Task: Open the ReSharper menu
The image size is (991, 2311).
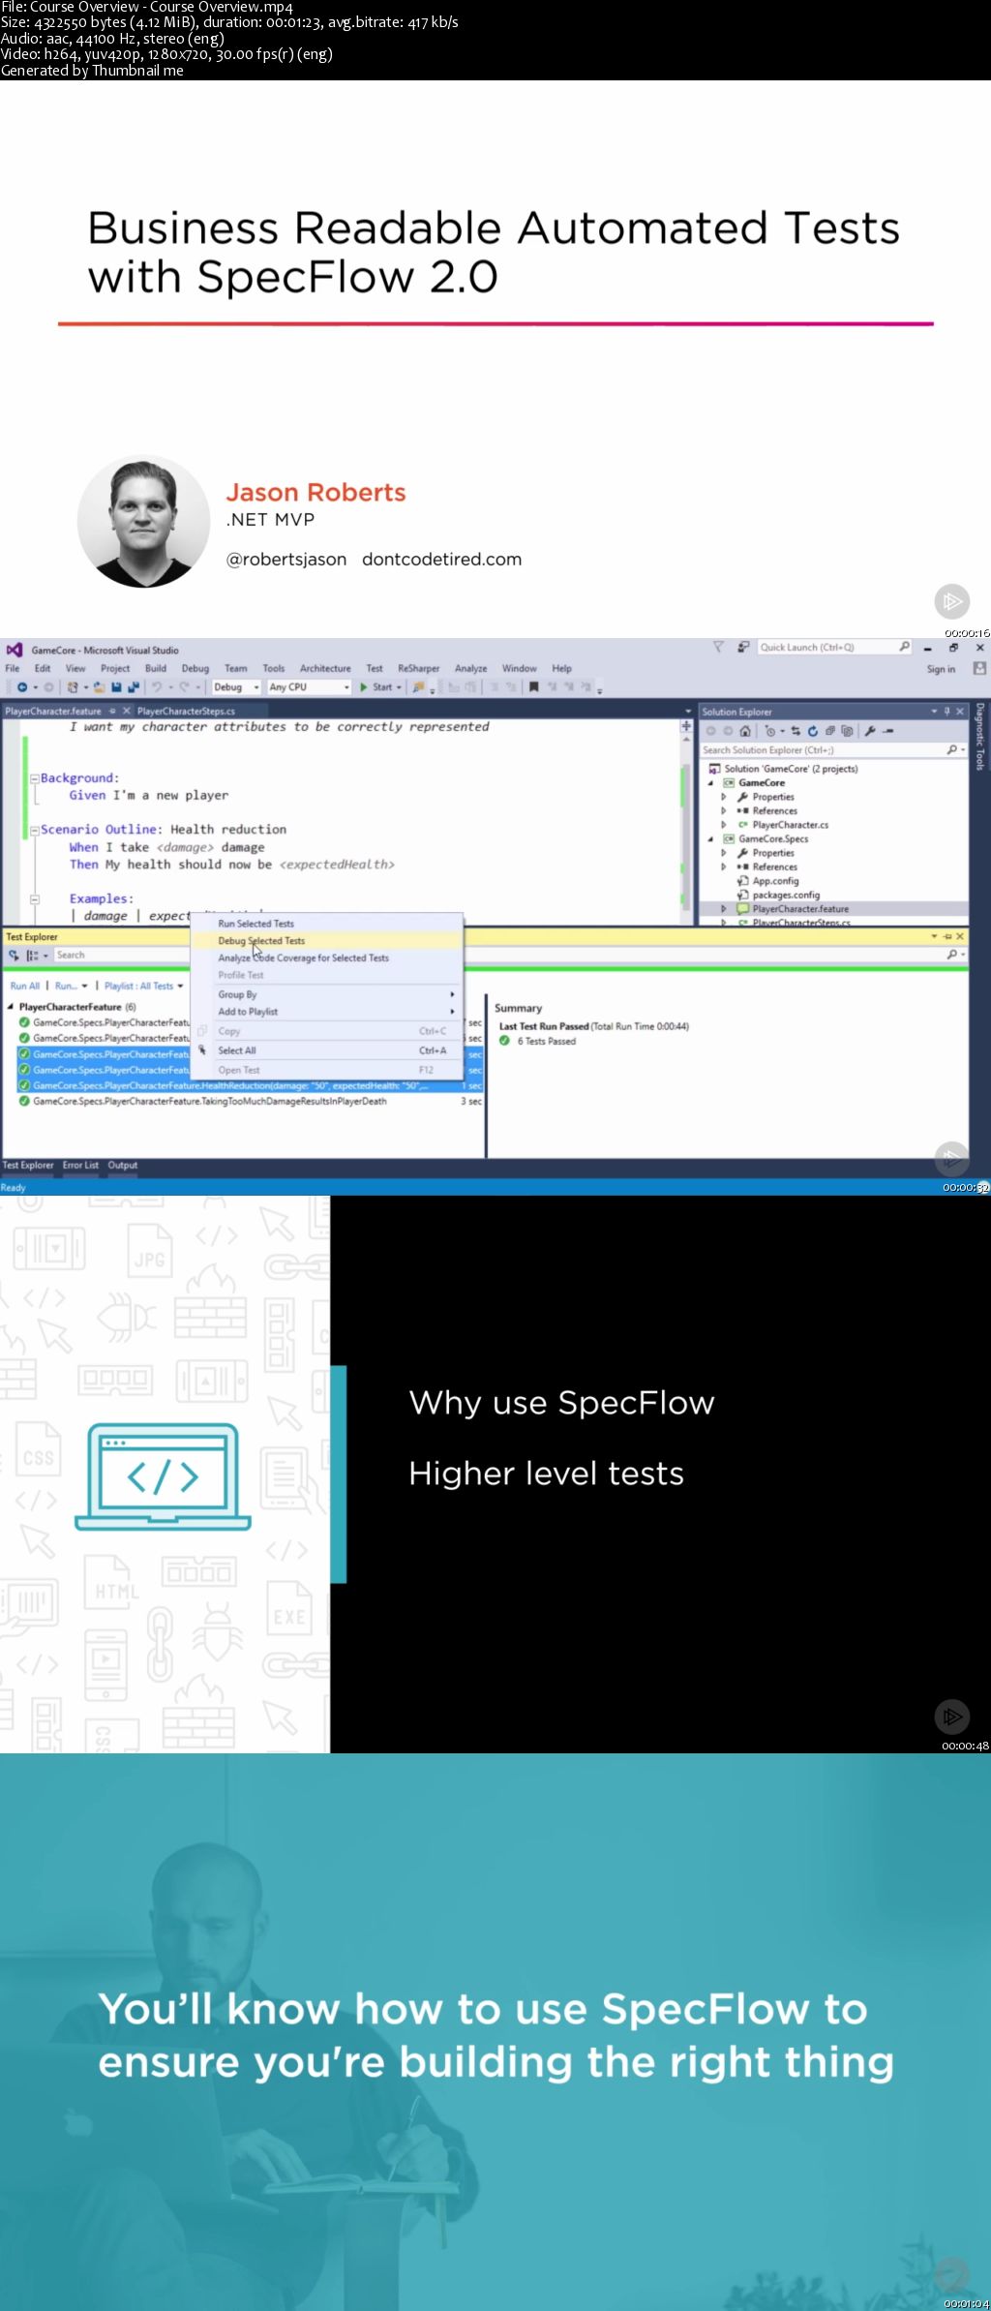Action: point(418,668)
